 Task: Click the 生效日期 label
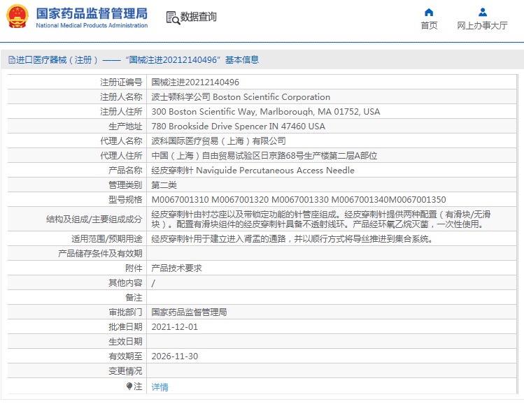(125, 342)
